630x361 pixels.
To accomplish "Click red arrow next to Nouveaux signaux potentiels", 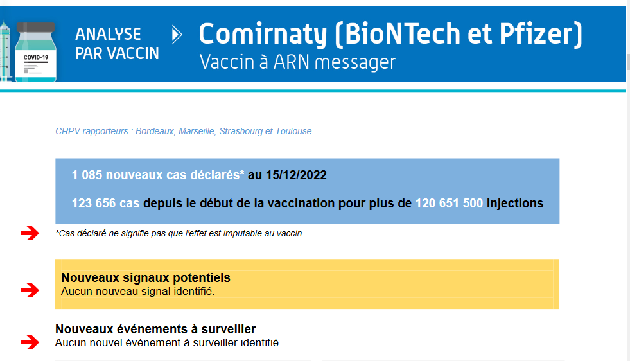I will 30,290.
